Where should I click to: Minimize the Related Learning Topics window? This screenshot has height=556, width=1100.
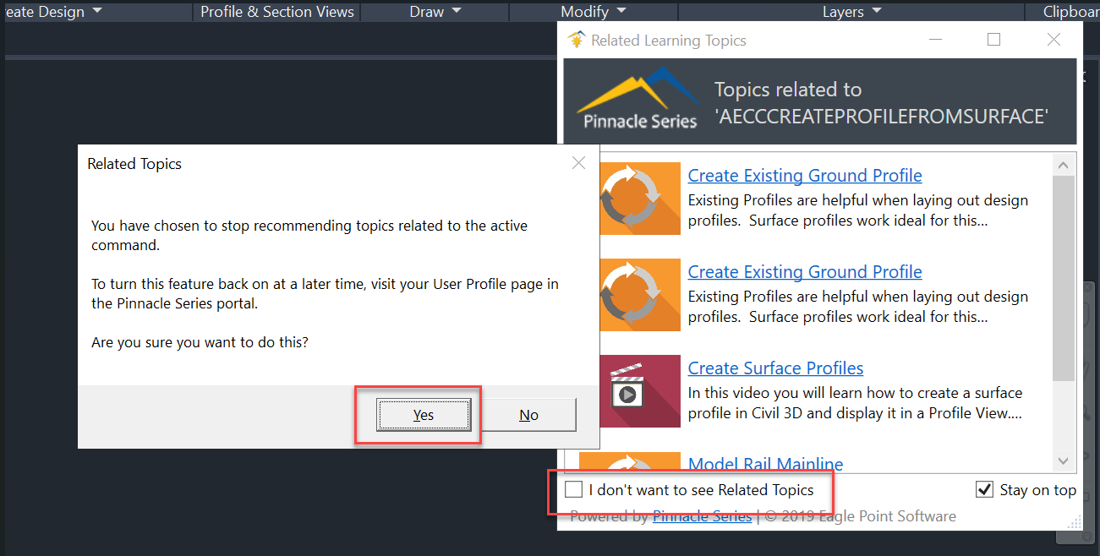936,40
